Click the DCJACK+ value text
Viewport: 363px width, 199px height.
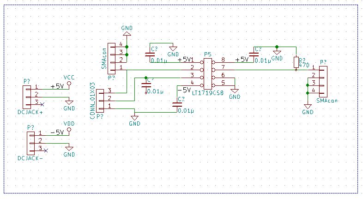(x=30, y=112)
